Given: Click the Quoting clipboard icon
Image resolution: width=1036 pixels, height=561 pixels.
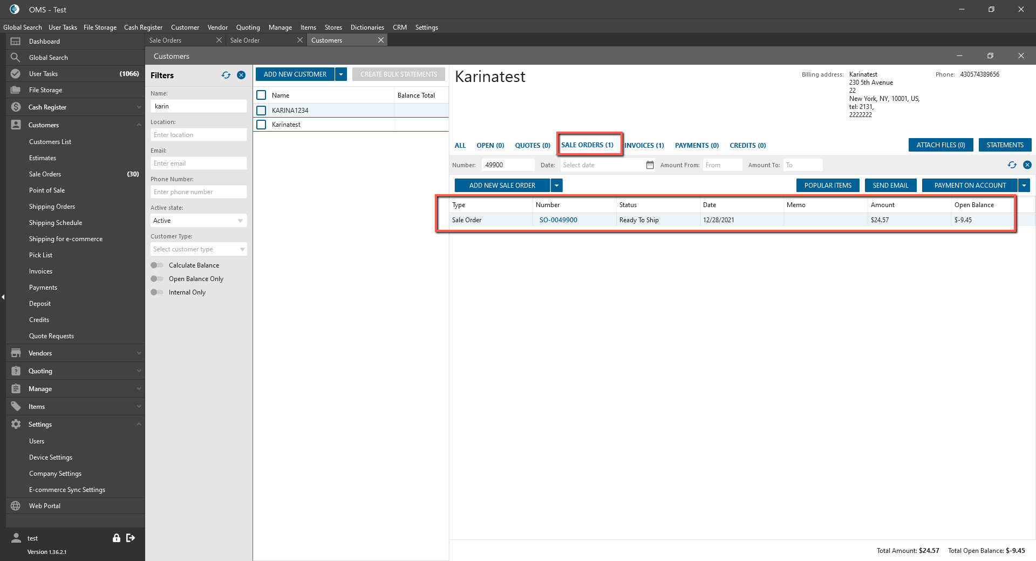Looking at the screenshot, I should point(16,371).
